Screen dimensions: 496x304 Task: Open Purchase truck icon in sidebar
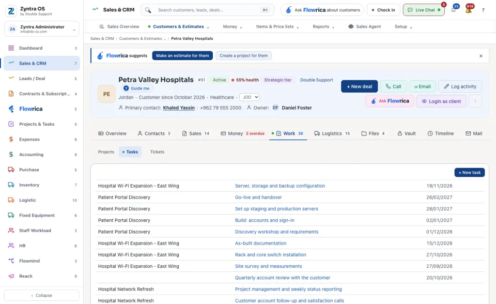11,170
